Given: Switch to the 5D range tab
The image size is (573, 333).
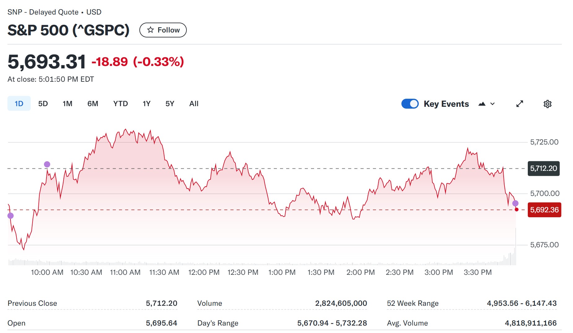Looking at the screenshot, I should (43, 104).
